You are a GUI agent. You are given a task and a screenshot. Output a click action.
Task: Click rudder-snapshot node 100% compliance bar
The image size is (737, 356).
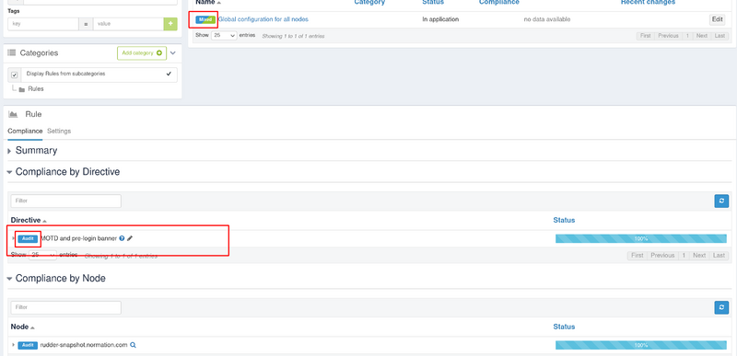point(641,345)
